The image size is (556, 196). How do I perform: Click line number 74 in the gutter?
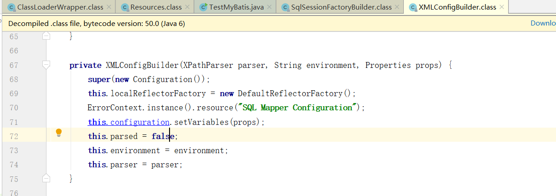pyautogui.click(x=13, y=165)
